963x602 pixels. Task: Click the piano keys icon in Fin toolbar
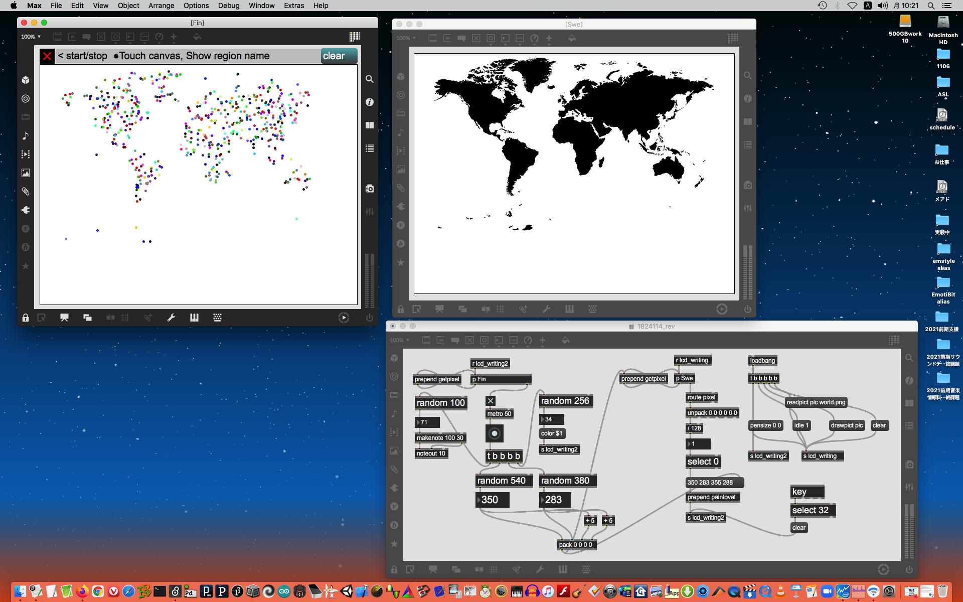point(194,318)
